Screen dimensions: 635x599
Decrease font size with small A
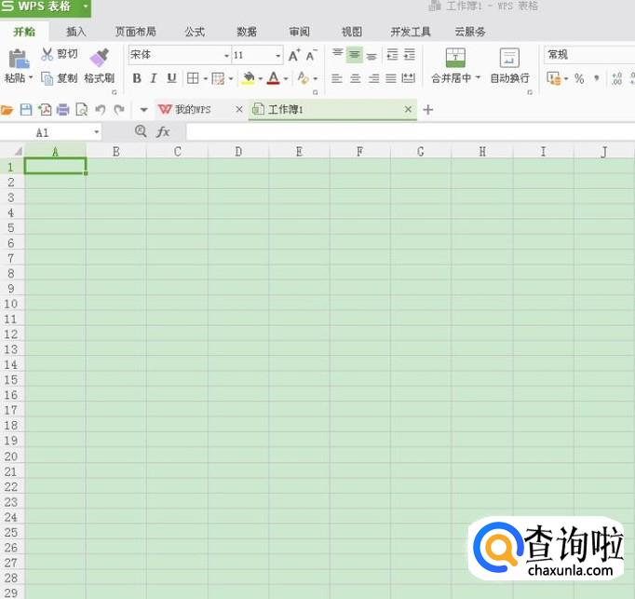[x=311, y=55]
